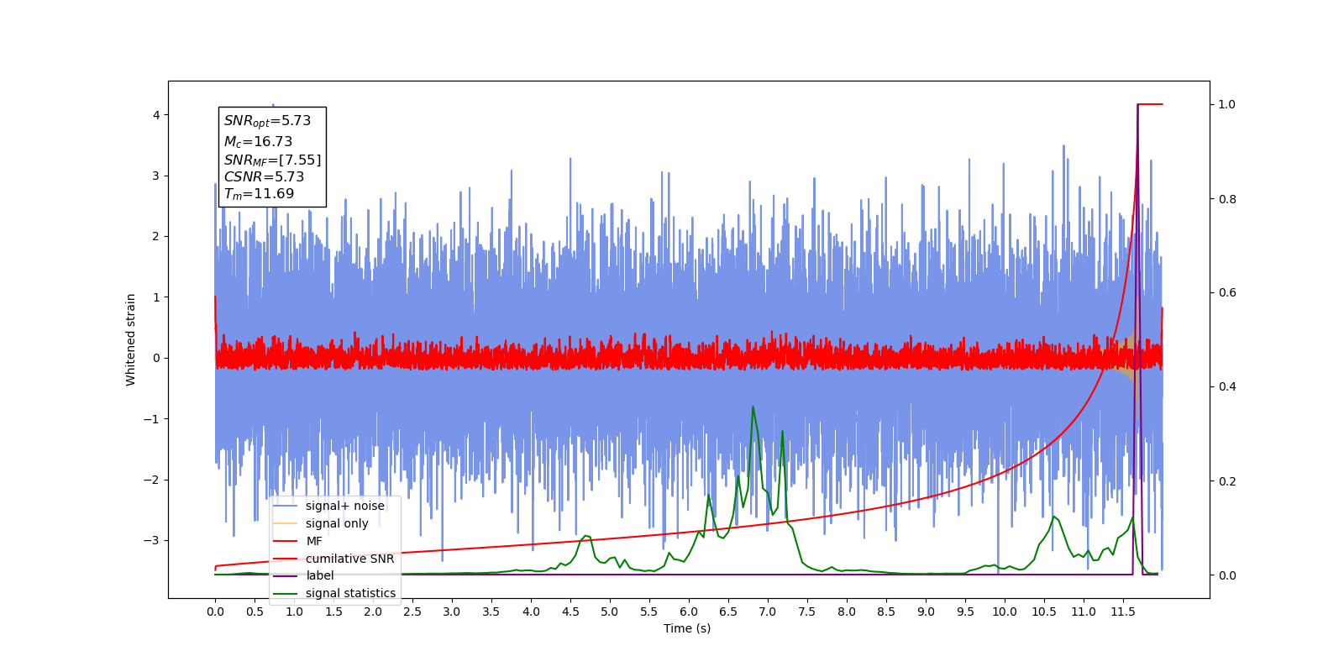
Task: Click the x-axis tick label 1.5
Action: (333, 612)
